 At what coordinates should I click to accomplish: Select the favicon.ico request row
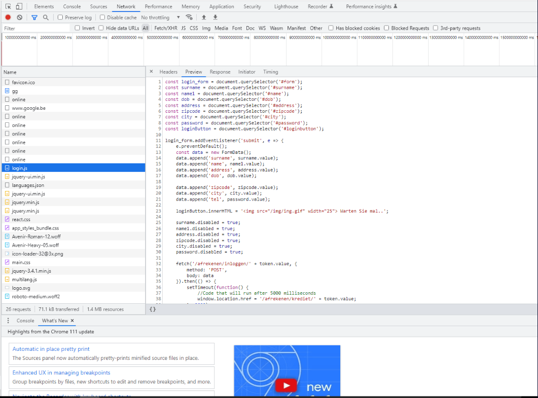click(73, 82)
